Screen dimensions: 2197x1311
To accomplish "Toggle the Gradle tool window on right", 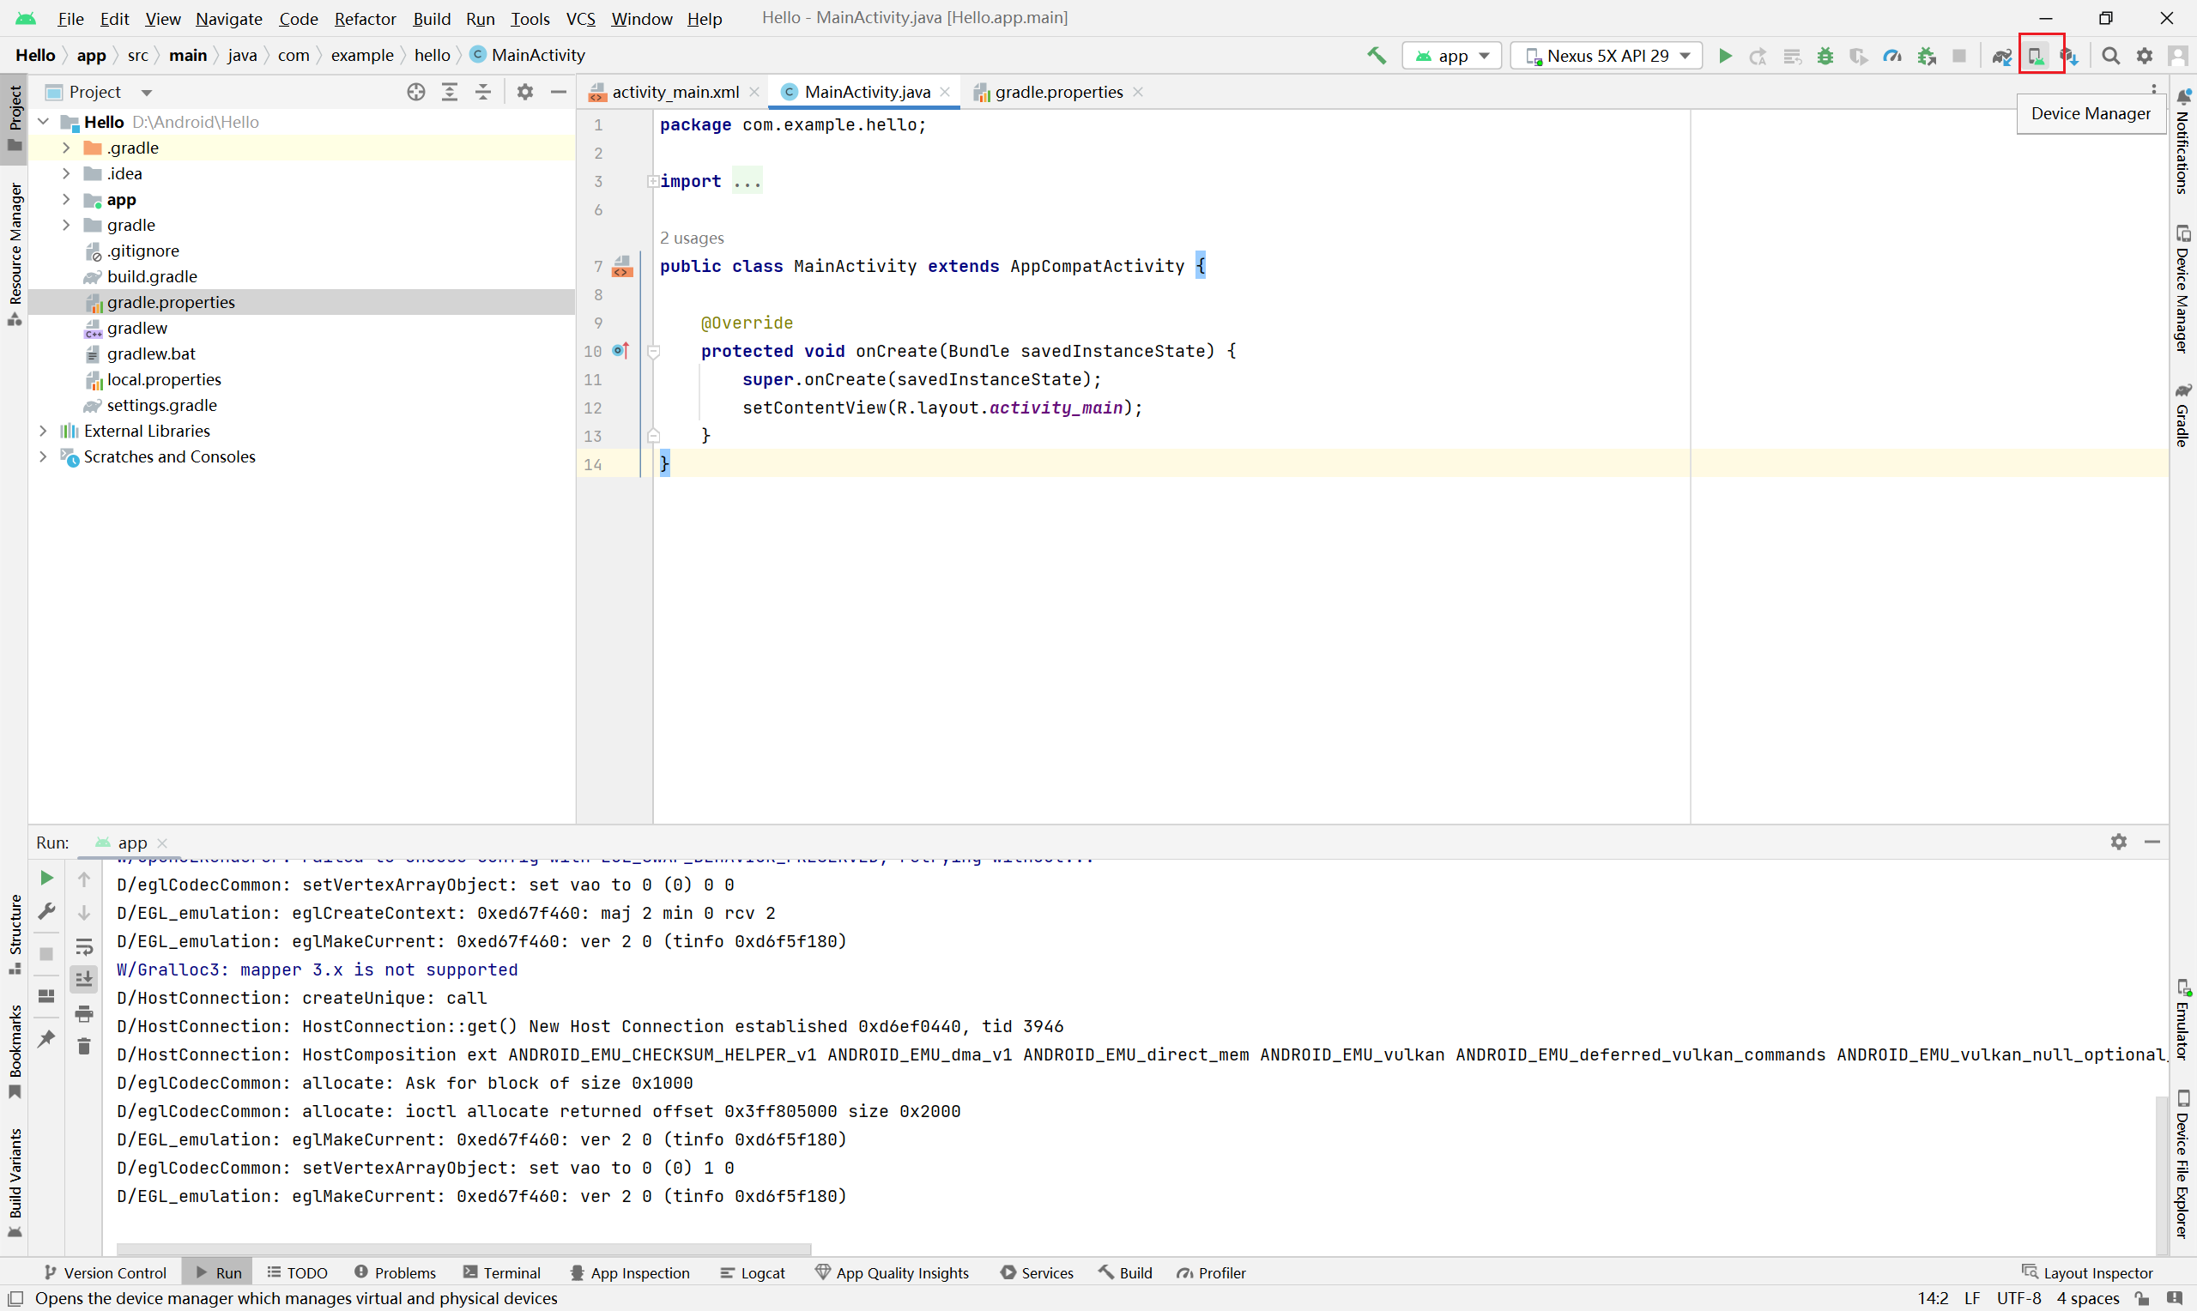I will [2183, 415].
